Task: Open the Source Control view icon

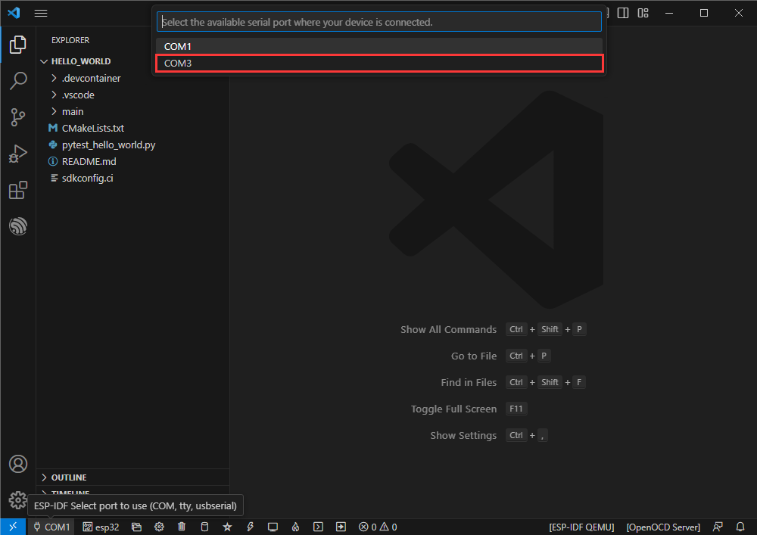Action: (18, 117)
